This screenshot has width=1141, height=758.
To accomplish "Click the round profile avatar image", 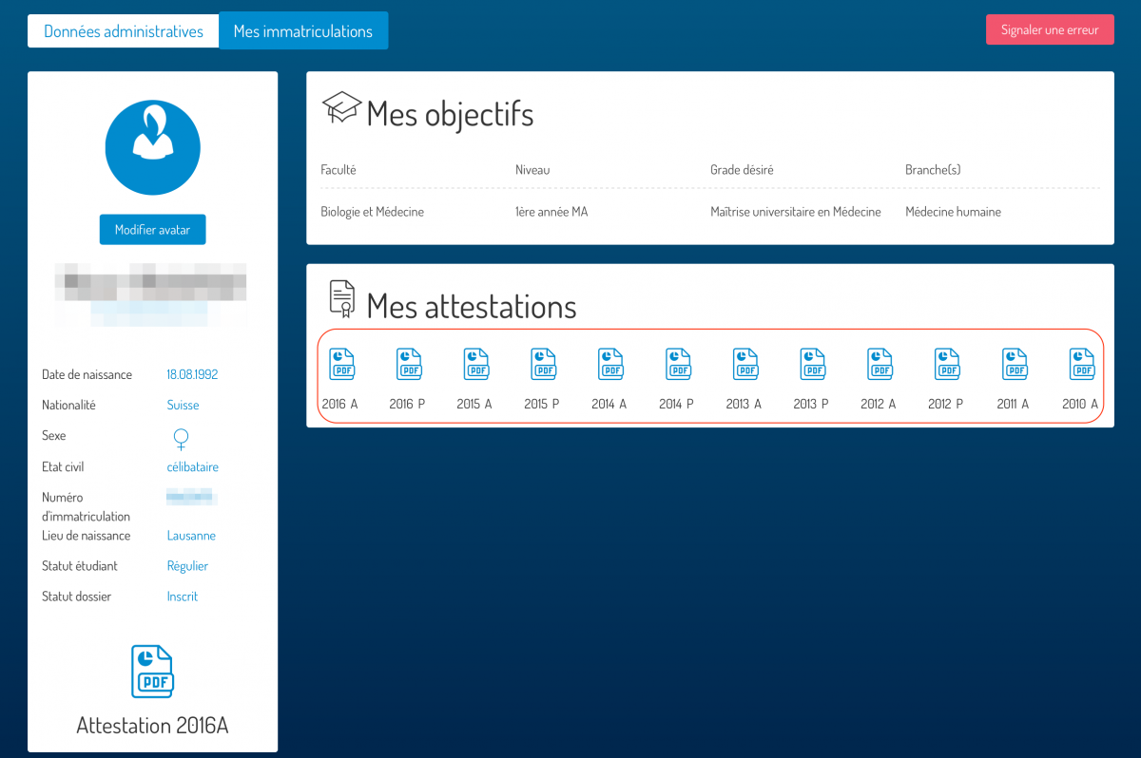I will (152, 147).
